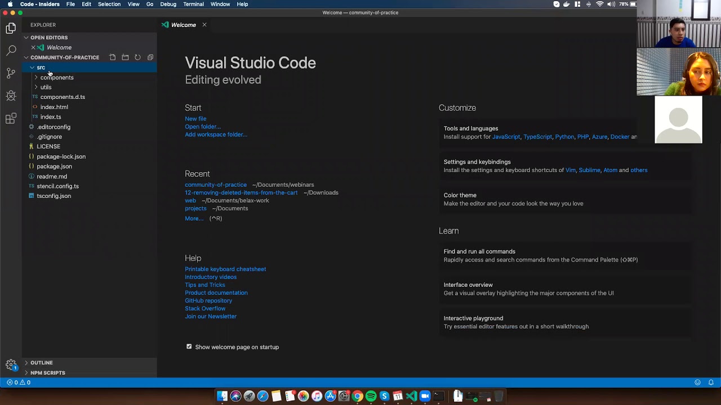Click the Wi-Fi icon in macOS menu bar
Image resolution: width=721 pixels, height=405 pixels.
[599, 4]
